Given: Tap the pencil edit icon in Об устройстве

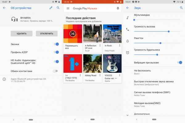Looking at the screenshot, I should 51,8.
